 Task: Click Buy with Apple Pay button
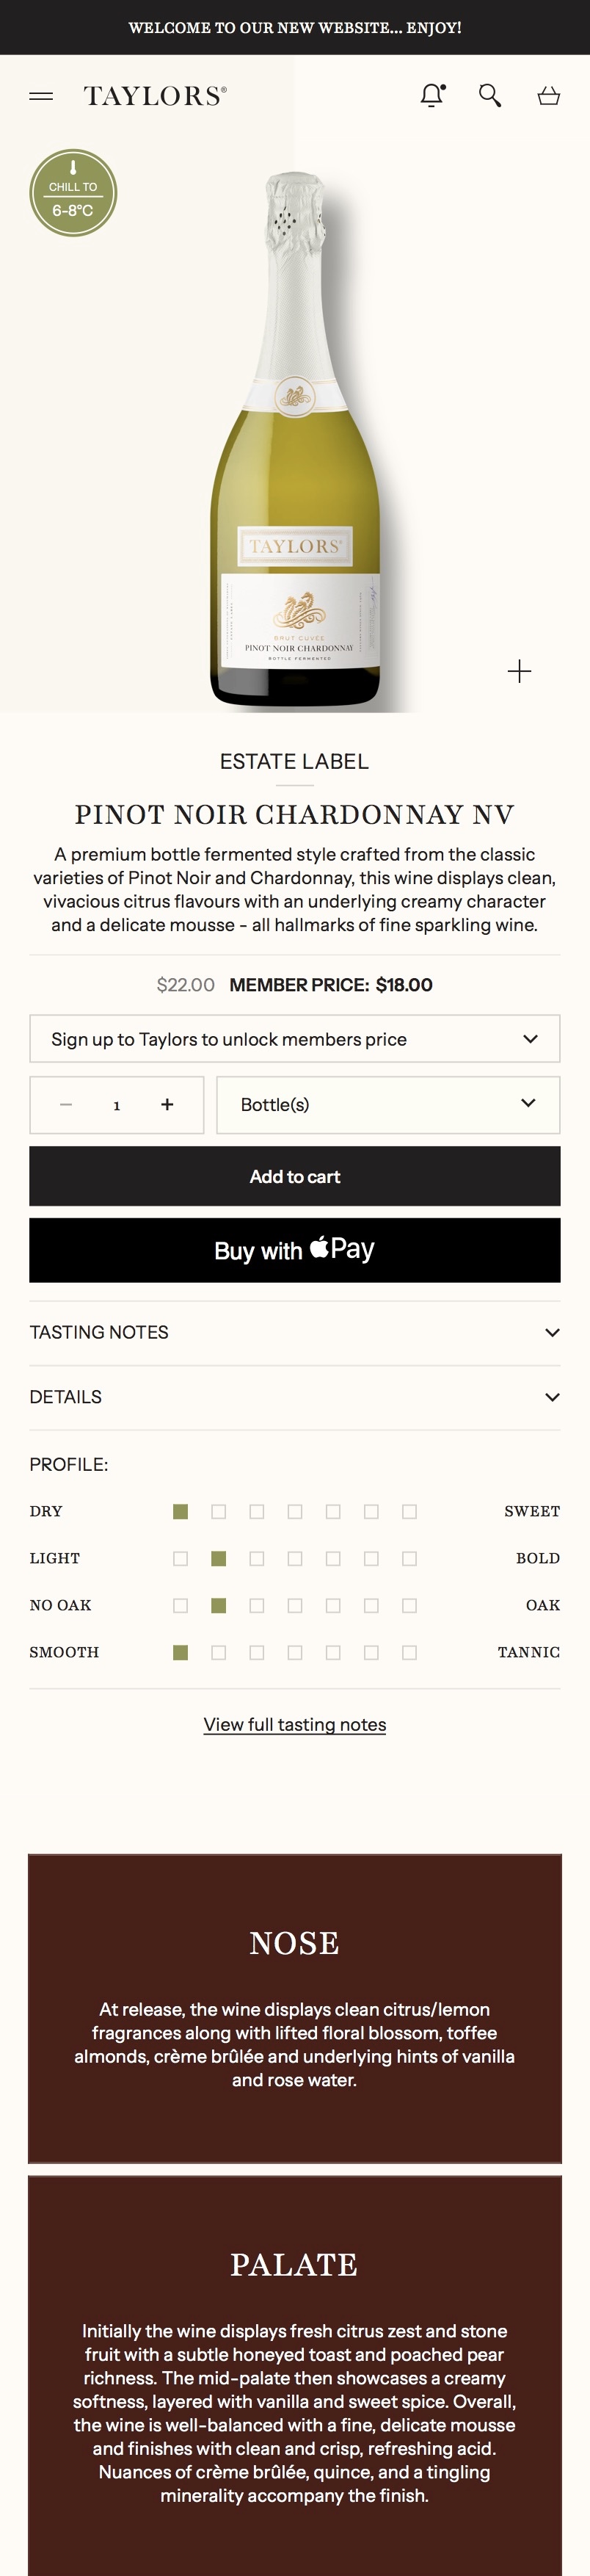(294, 1250)
